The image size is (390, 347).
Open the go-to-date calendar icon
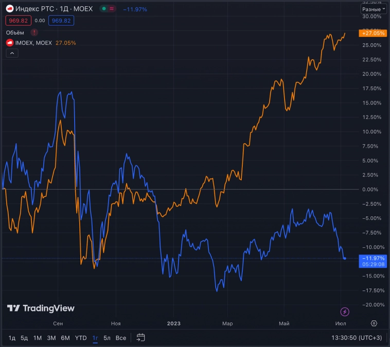(x=140, y=338)
